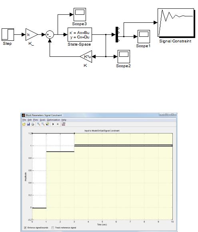Select the zoom in magnifier tool

click(x=39, y=124)
